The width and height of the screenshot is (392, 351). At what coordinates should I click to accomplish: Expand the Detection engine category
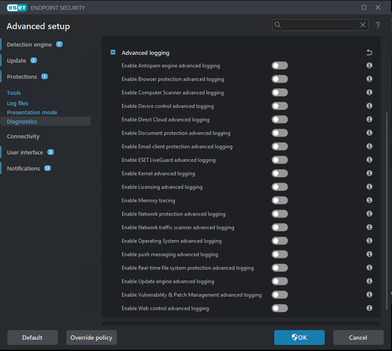pyautogui.click(x=29, y=44)
